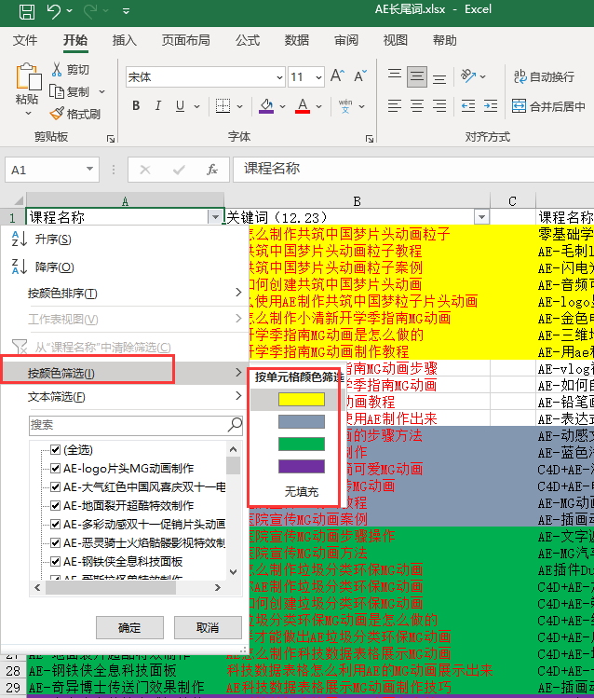Toggle Bold formatting

[136, 106]
